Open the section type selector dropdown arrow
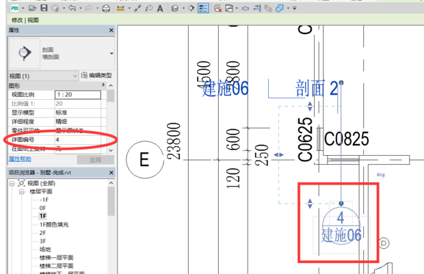Viewport: 424px width, 274px height. tap(111, 53)
